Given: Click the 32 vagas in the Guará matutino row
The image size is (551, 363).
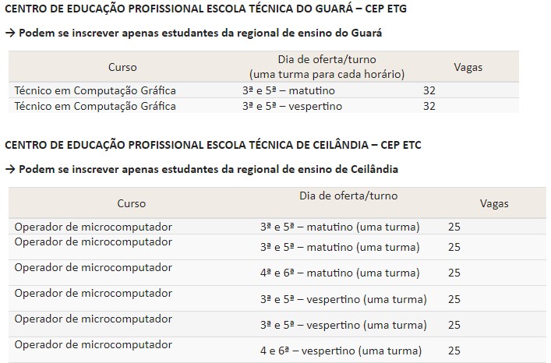Looking at the screenshot, I should (429, 90).
